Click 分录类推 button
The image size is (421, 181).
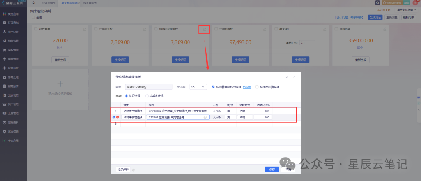[123, 169]
